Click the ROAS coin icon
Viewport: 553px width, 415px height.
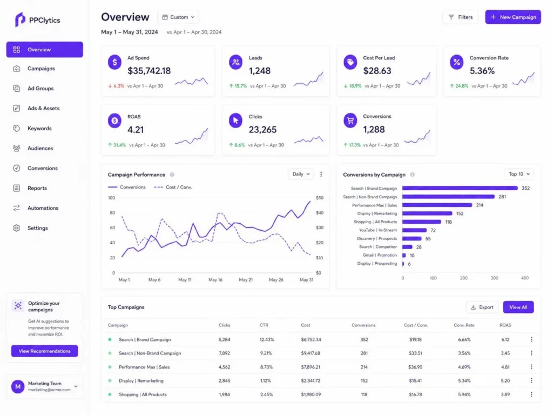(x=114, y=121)
